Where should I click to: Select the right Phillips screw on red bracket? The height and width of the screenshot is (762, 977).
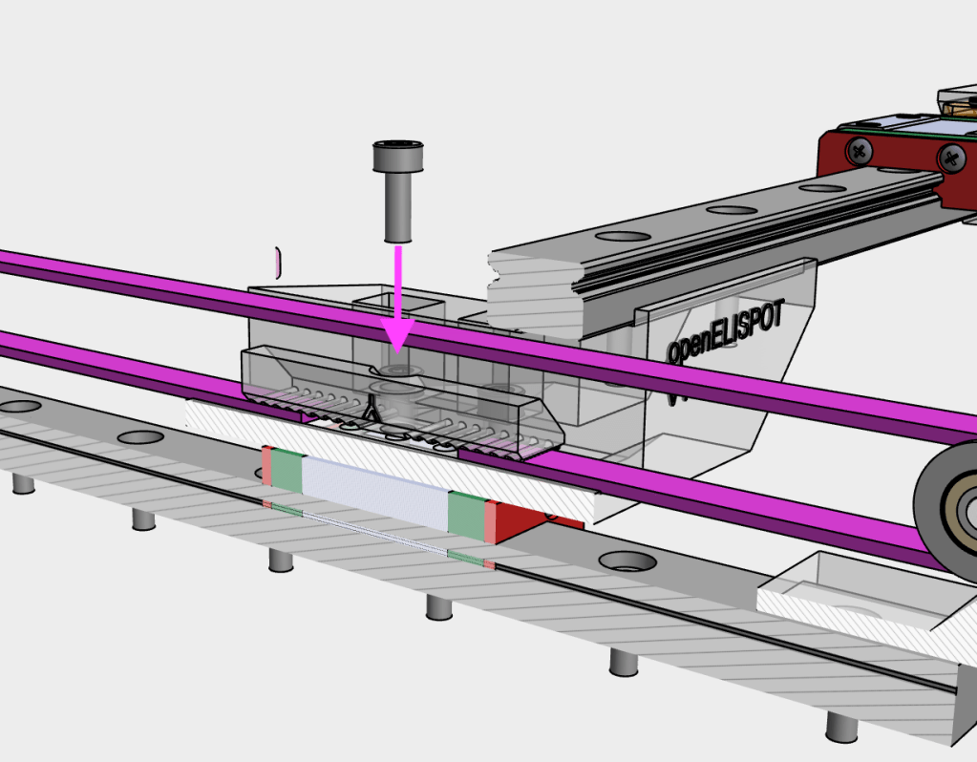click(x=951, y=159)
